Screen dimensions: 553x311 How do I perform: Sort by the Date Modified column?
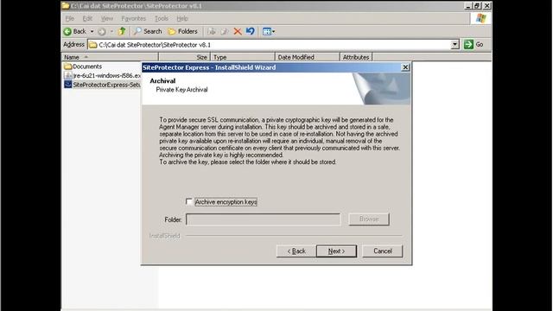[x=308, y=57]
